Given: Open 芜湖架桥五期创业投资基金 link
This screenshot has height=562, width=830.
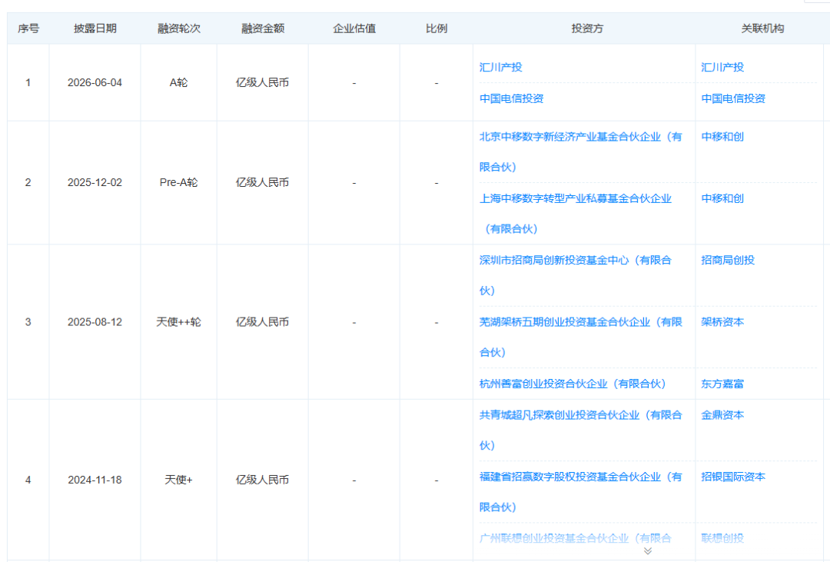Looking at the screenshot, I should pyautogui.click(x=581, y=337).
